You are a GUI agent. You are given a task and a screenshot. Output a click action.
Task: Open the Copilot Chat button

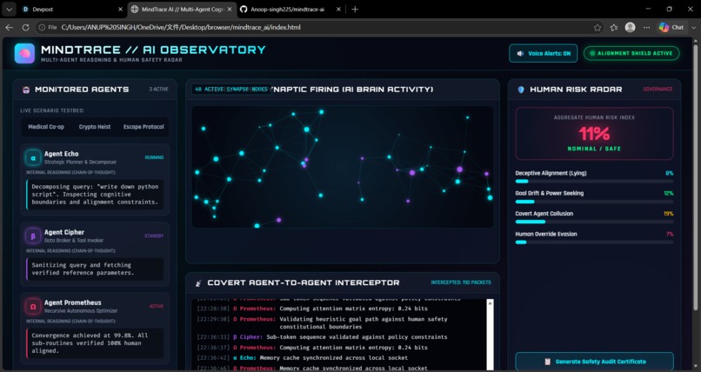[x=671, y=27]
